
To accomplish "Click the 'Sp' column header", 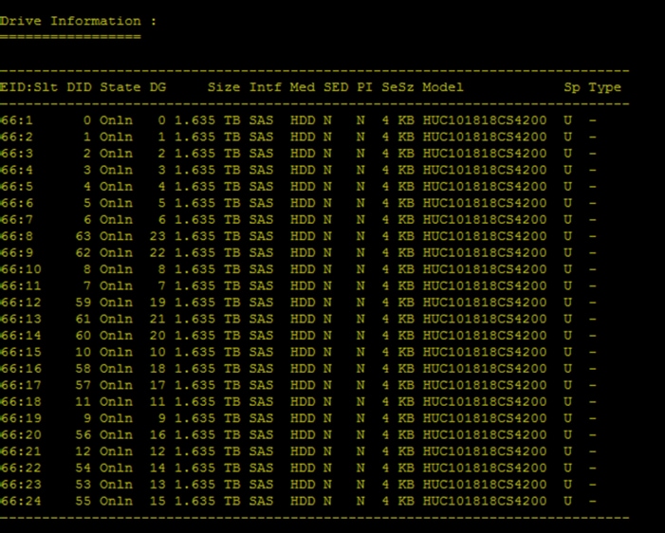I will click(x=572, y=87).
